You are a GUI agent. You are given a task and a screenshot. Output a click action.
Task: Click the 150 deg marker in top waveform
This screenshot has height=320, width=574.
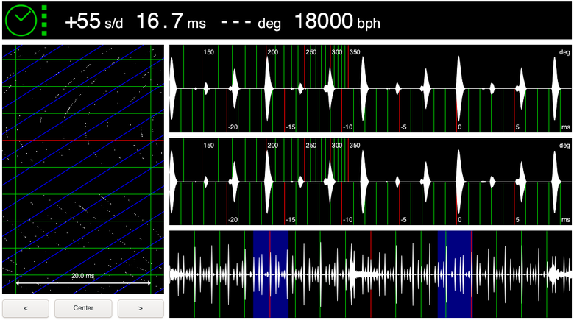tap(209, 52)
